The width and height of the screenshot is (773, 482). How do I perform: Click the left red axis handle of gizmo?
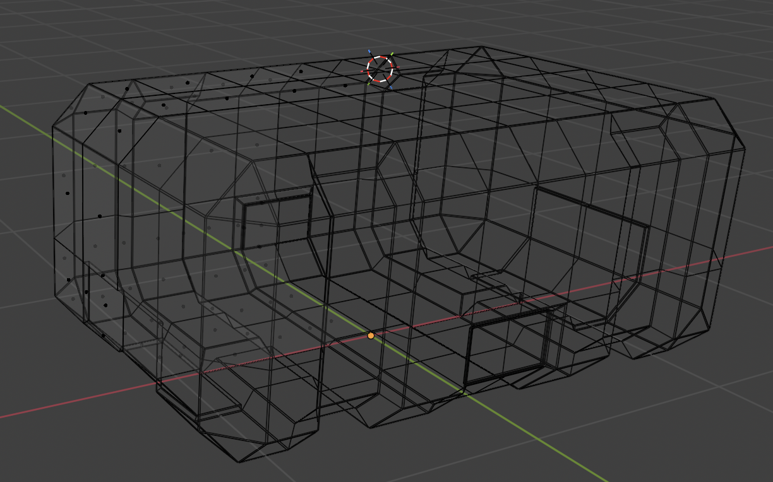click(362, 71)
